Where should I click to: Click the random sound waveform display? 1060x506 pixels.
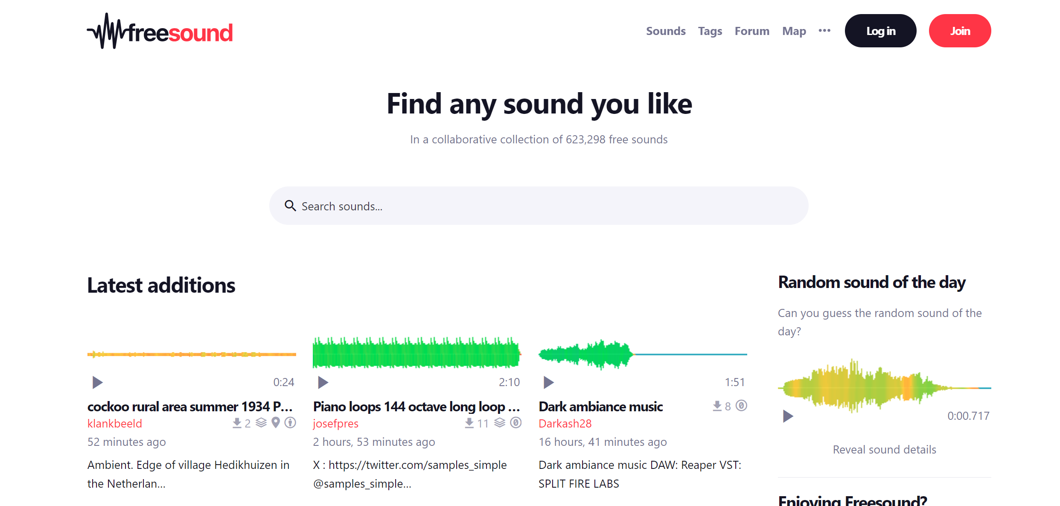[885, 387]
